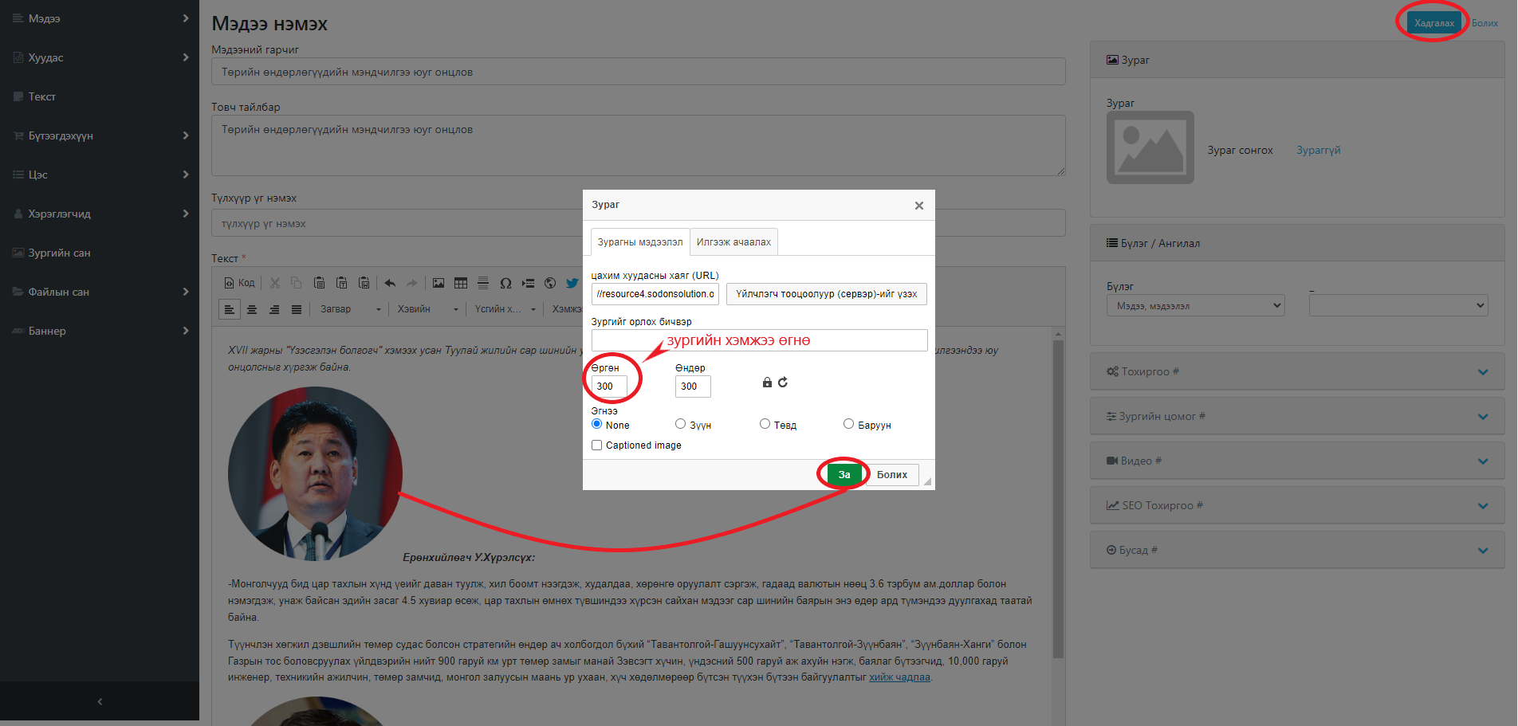
Task: Click the undo arrow in editor toolbar
Action: point(390,283)
